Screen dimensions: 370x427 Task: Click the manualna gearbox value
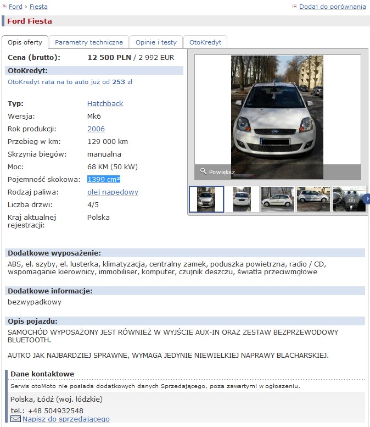[x=104, y=154]
